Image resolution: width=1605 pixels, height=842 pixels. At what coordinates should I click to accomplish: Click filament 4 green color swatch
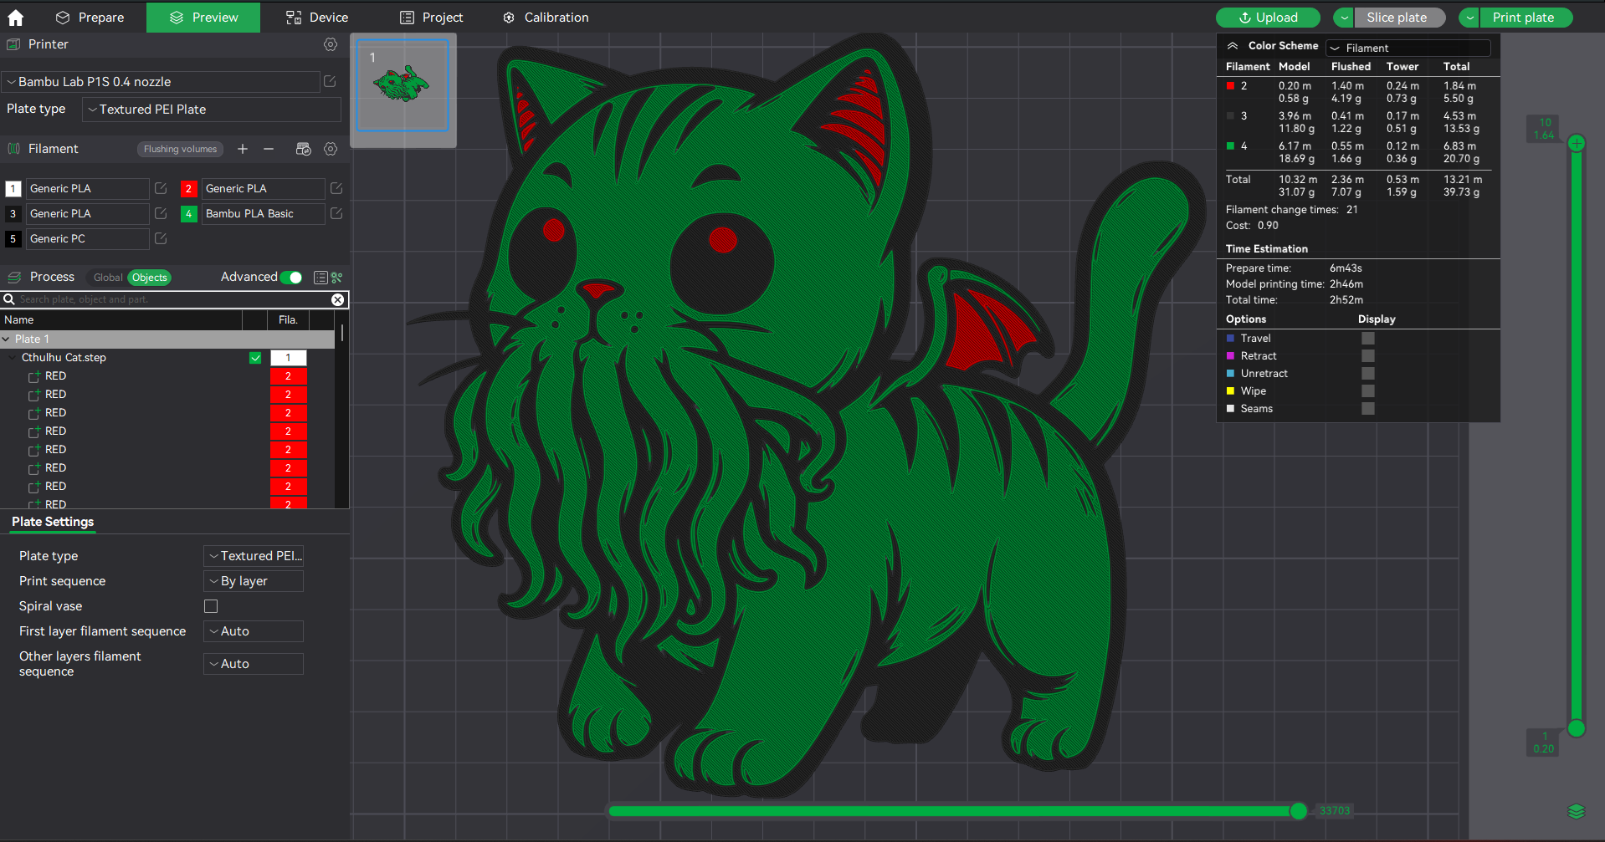189,214
